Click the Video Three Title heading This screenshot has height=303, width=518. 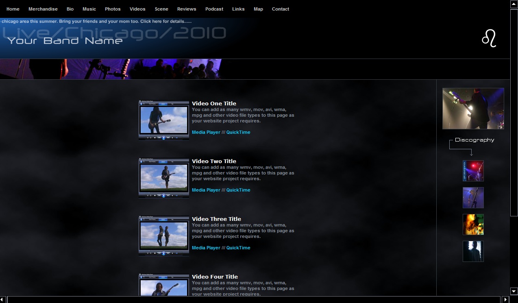coord(216,219)
